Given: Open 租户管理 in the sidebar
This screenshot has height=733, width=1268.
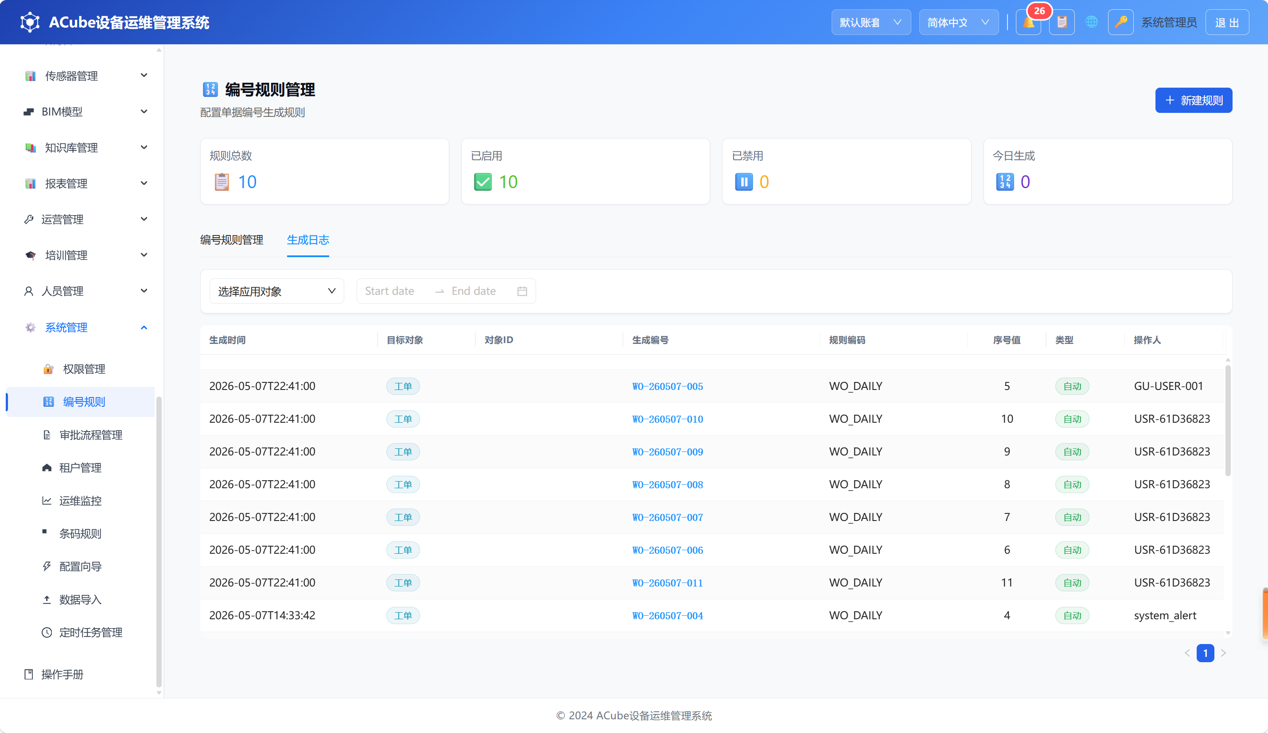Looking at the screenshot, I should coord(81,467).
